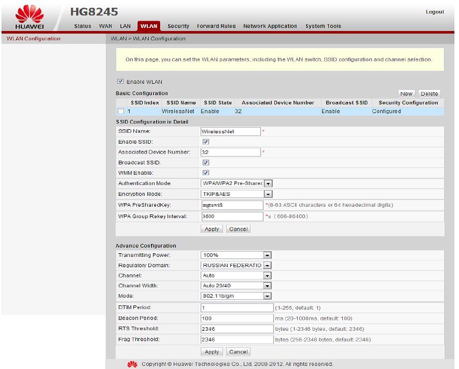This screenshot has width=459, height=369.
Task: Apply the SSID configuration changes
Action: click(x=211, y=229)
